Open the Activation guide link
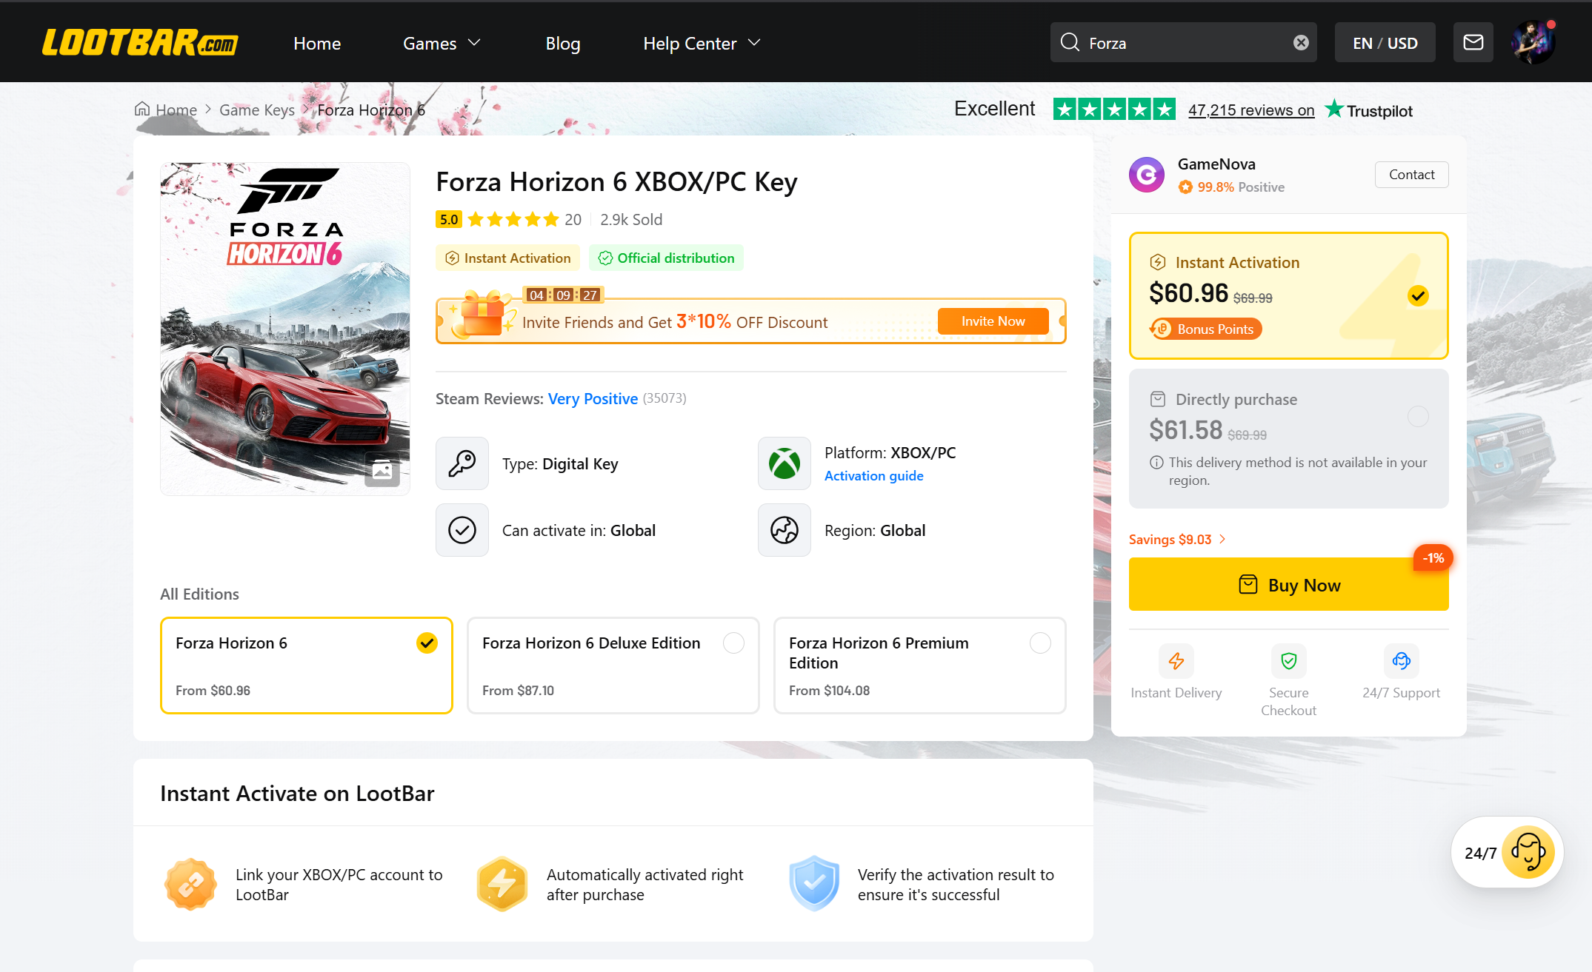 point(873,475)
